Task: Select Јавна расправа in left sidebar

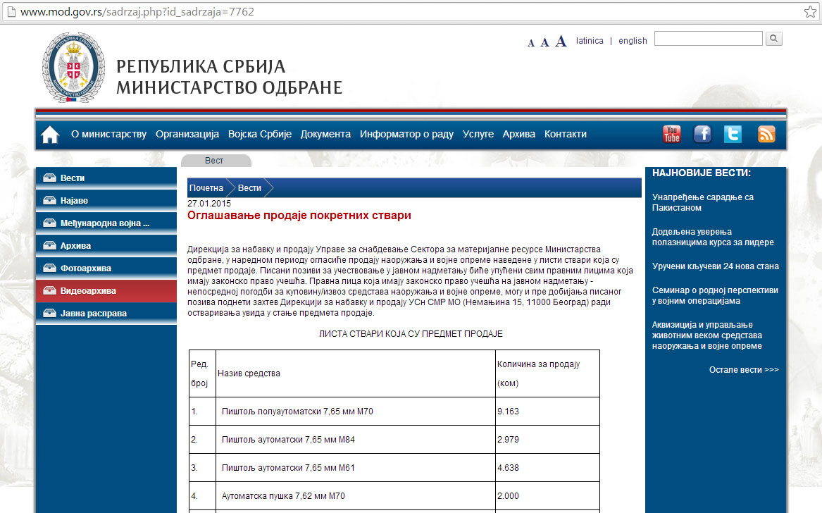Action: [x=106, y=313]
